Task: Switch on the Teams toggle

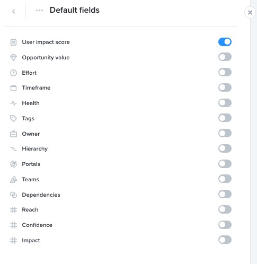Action: coord(225,179)
